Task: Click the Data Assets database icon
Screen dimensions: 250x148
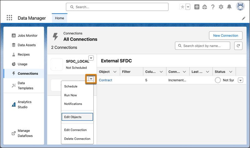Action: 14,45
